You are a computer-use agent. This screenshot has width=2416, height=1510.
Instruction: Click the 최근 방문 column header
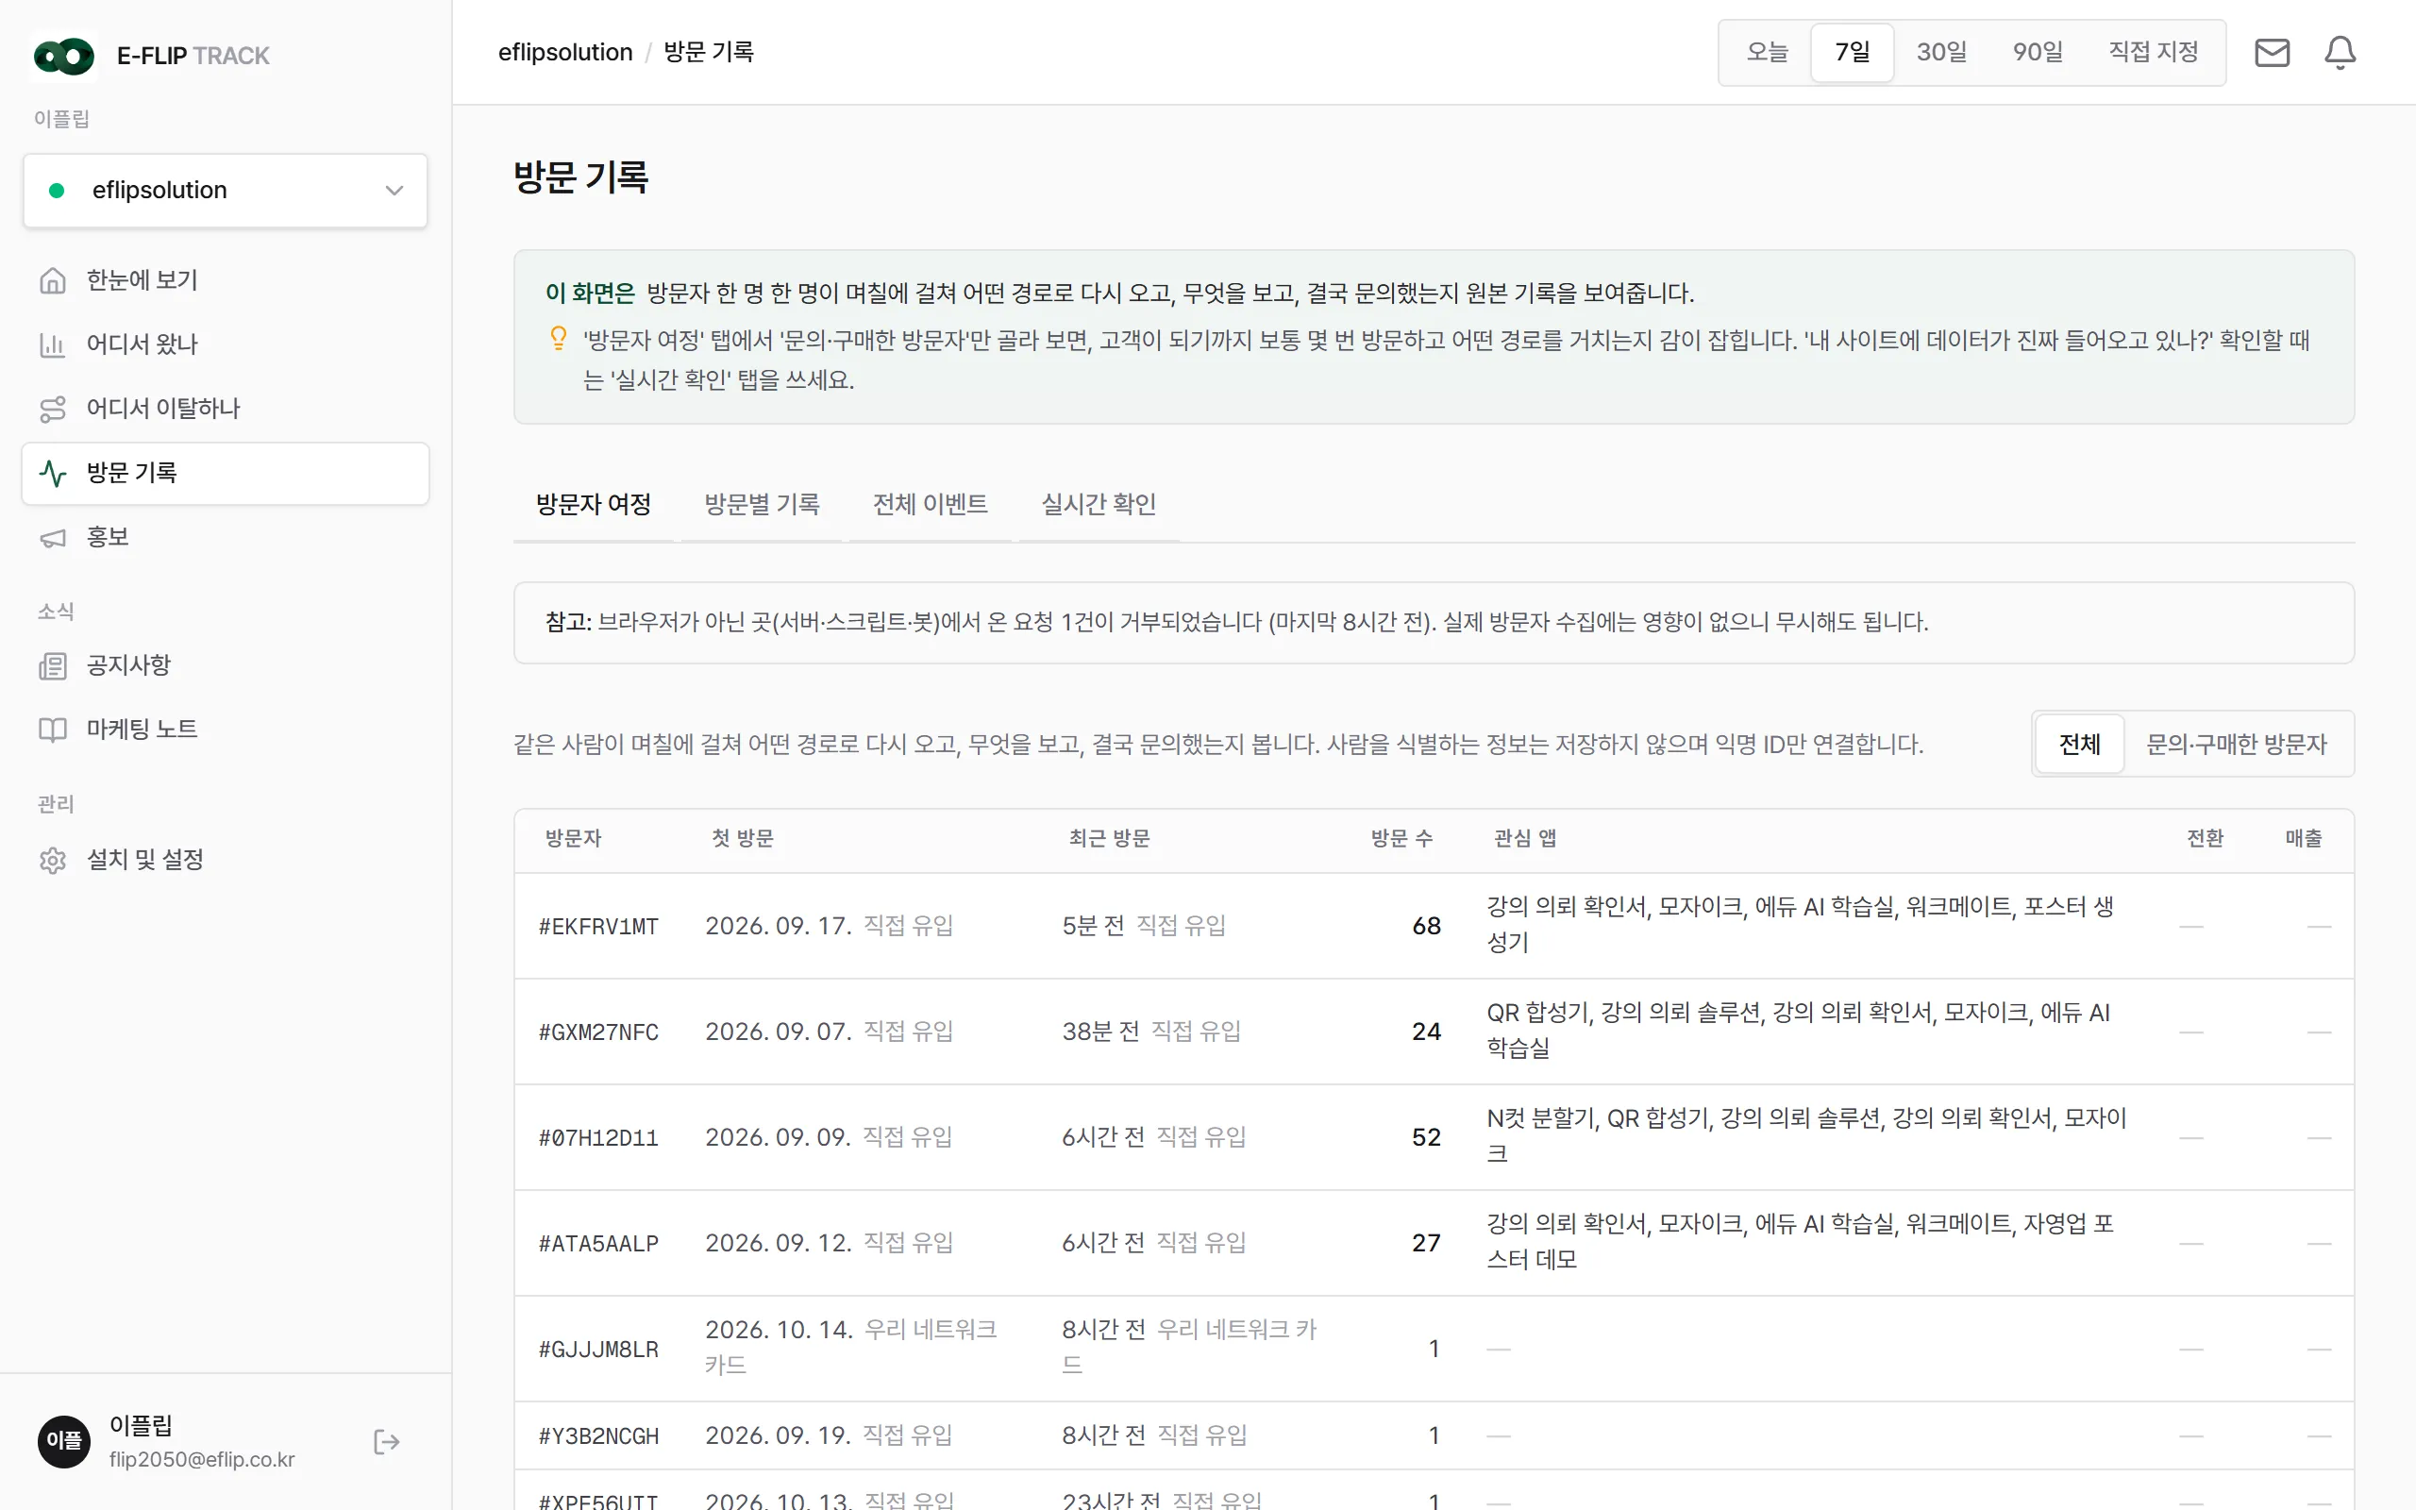point(1109,839)
